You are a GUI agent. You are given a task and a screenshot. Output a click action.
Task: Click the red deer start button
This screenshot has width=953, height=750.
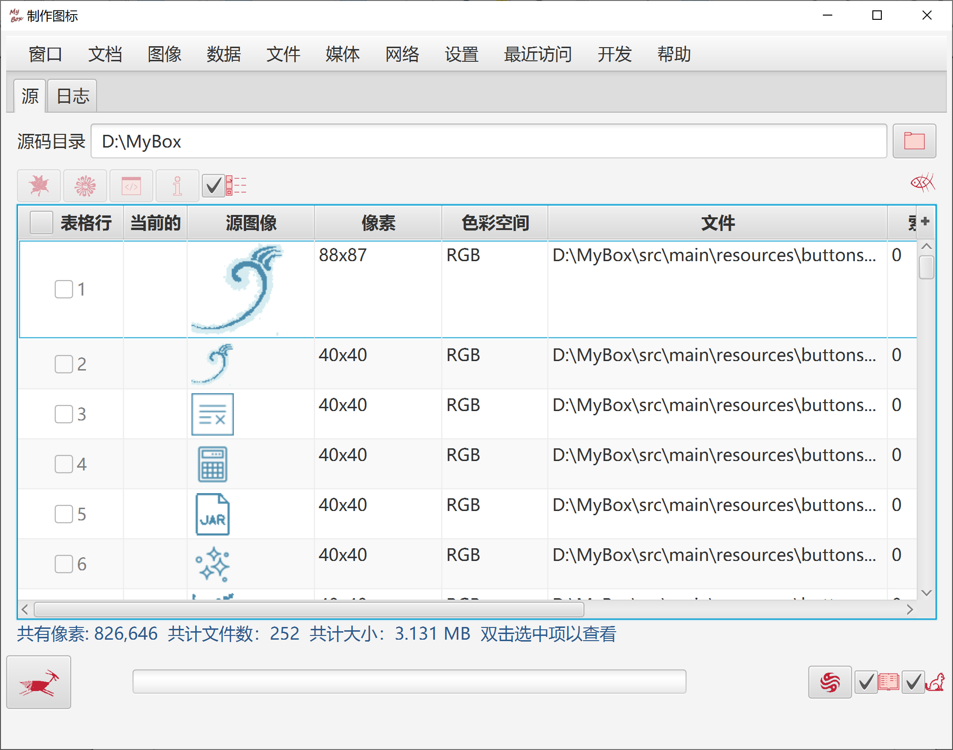pos(39,682)
